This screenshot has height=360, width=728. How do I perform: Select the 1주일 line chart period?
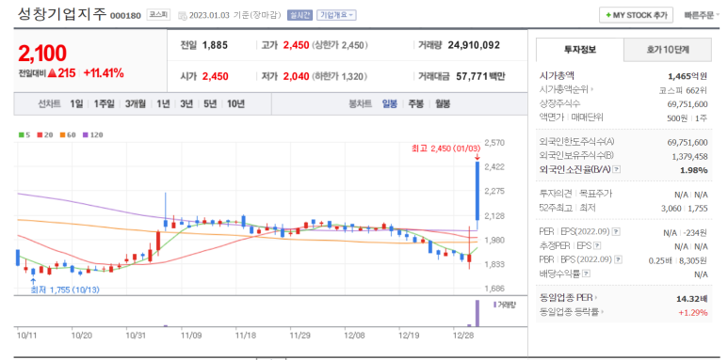(104, 103)
